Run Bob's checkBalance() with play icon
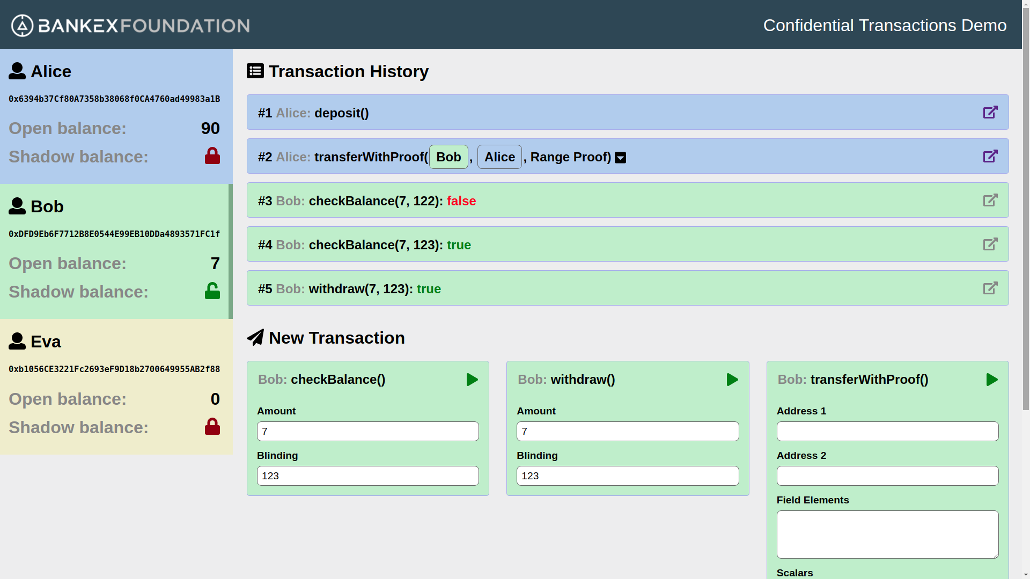 coord(472,380)
